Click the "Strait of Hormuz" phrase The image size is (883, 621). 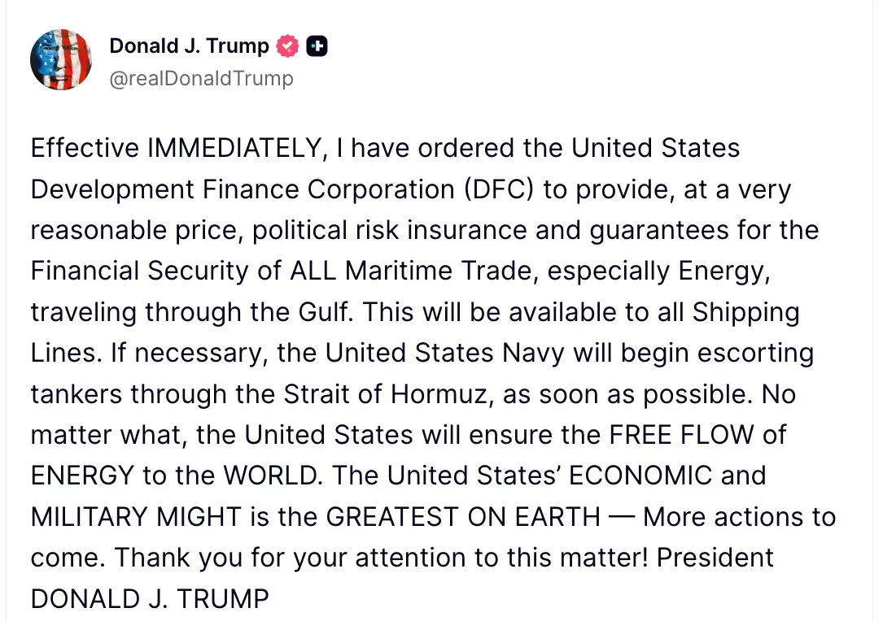tap(385, 394)
